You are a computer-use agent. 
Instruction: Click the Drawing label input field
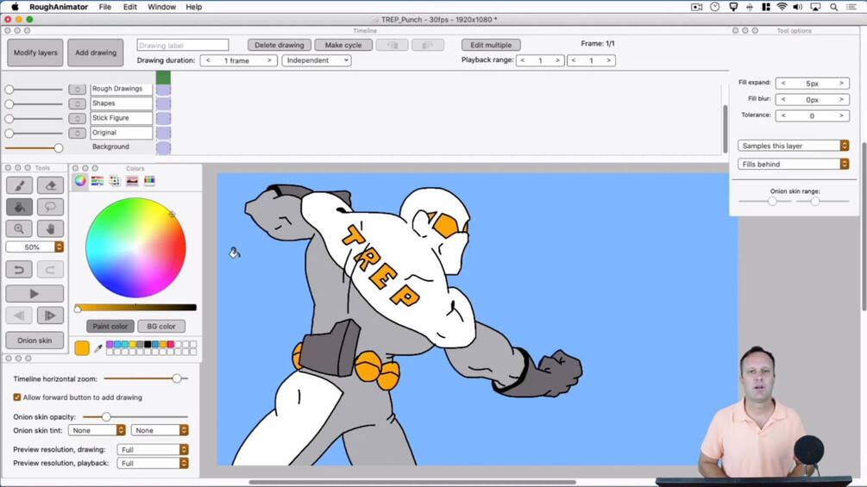click(183, 45)
